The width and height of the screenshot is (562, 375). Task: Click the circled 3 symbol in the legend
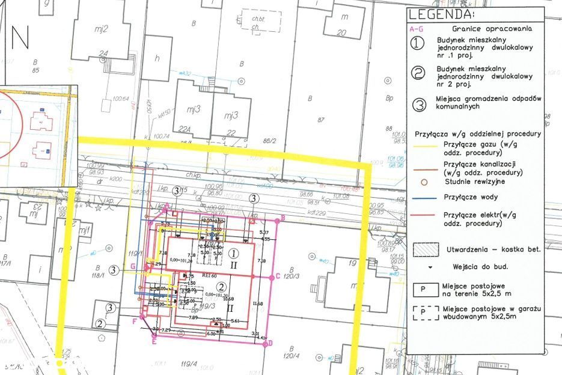[418, 105]
